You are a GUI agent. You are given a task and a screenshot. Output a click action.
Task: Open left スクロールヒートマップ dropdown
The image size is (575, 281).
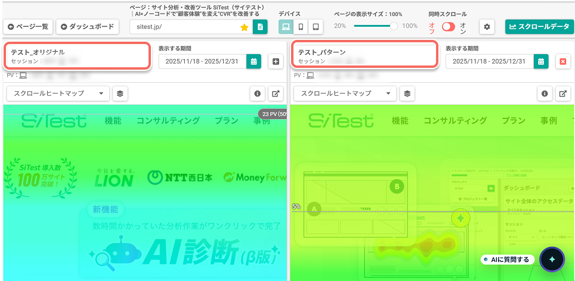[58, 93]
